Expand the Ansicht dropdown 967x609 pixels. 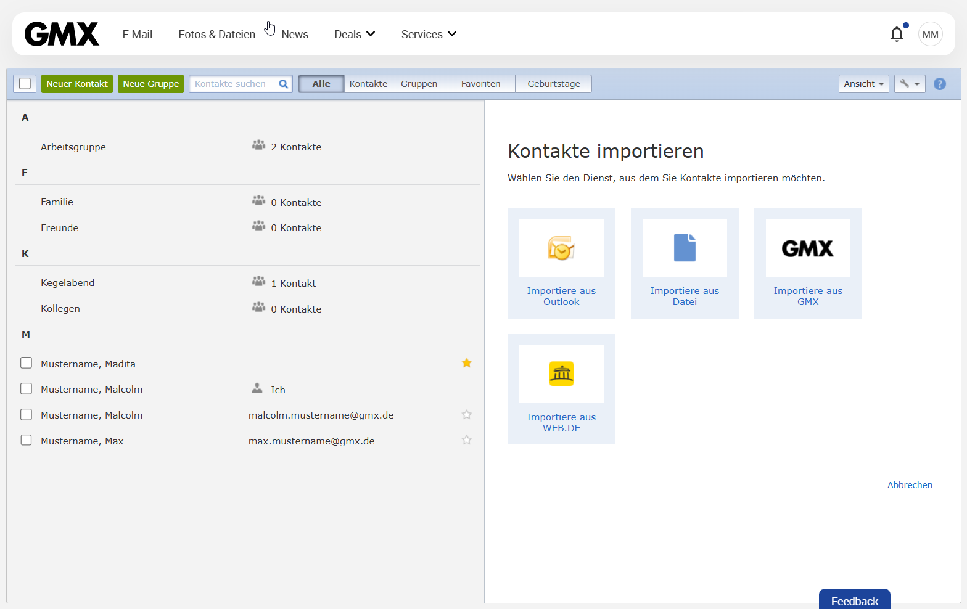pos(863,84)
